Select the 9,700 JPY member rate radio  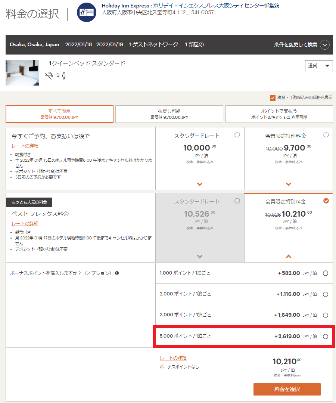[326, 135]
